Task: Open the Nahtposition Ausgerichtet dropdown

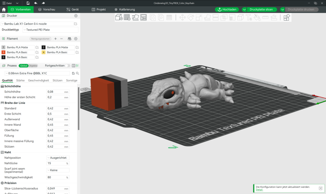Action: [x=58, y=158]
